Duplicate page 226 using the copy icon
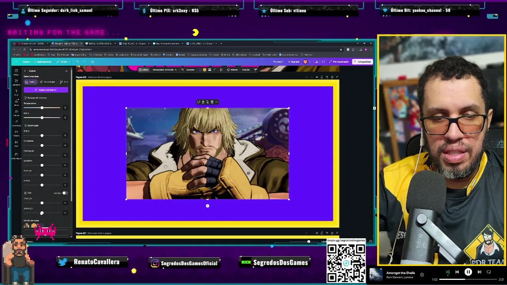The width and height of the screenshot is (507, 285). [x=327, y=77]
